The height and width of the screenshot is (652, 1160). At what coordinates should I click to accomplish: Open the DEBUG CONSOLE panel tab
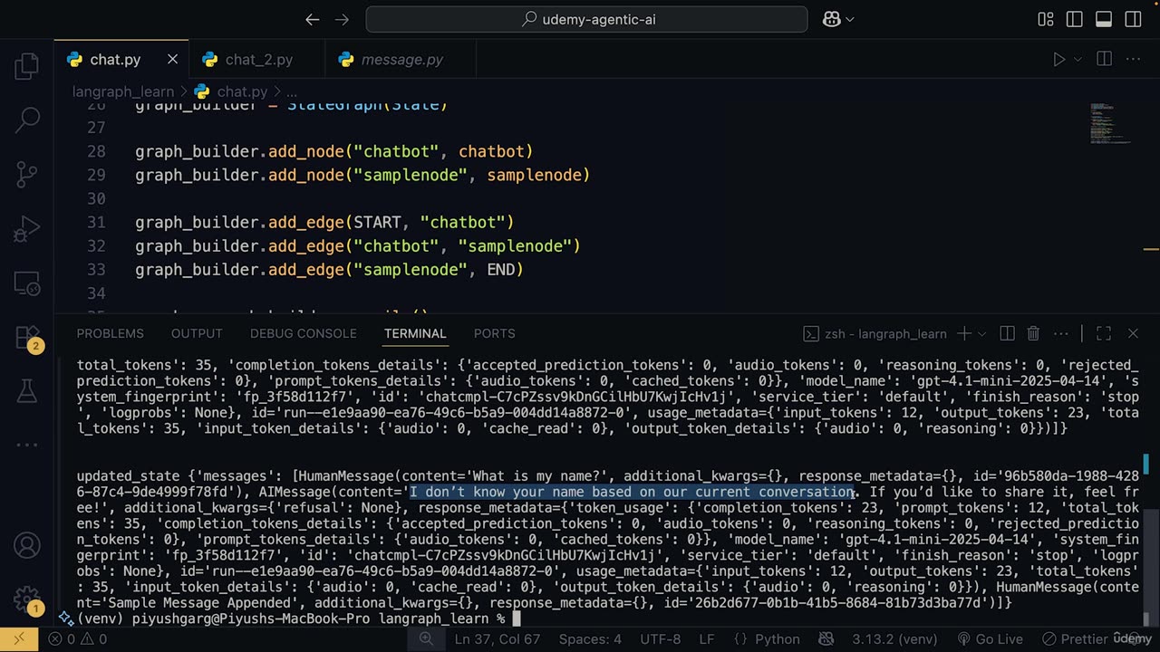pyautogui.click(x=303, y=333)
